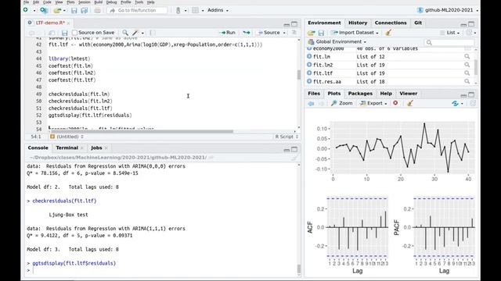Open the (Untitled) section navigator dropdown

[67, 137]
